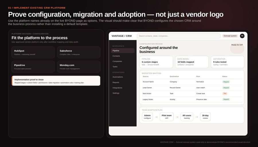
Task: Select Pipeline in the workspace sidebar
Action: click(123, 51)
